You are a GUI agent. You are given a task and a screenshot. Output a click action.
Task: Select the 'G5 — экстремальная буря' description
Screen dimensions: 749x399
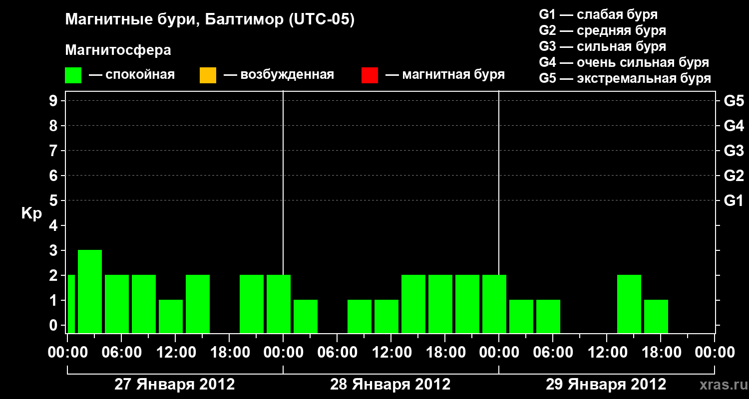(625, 78)
